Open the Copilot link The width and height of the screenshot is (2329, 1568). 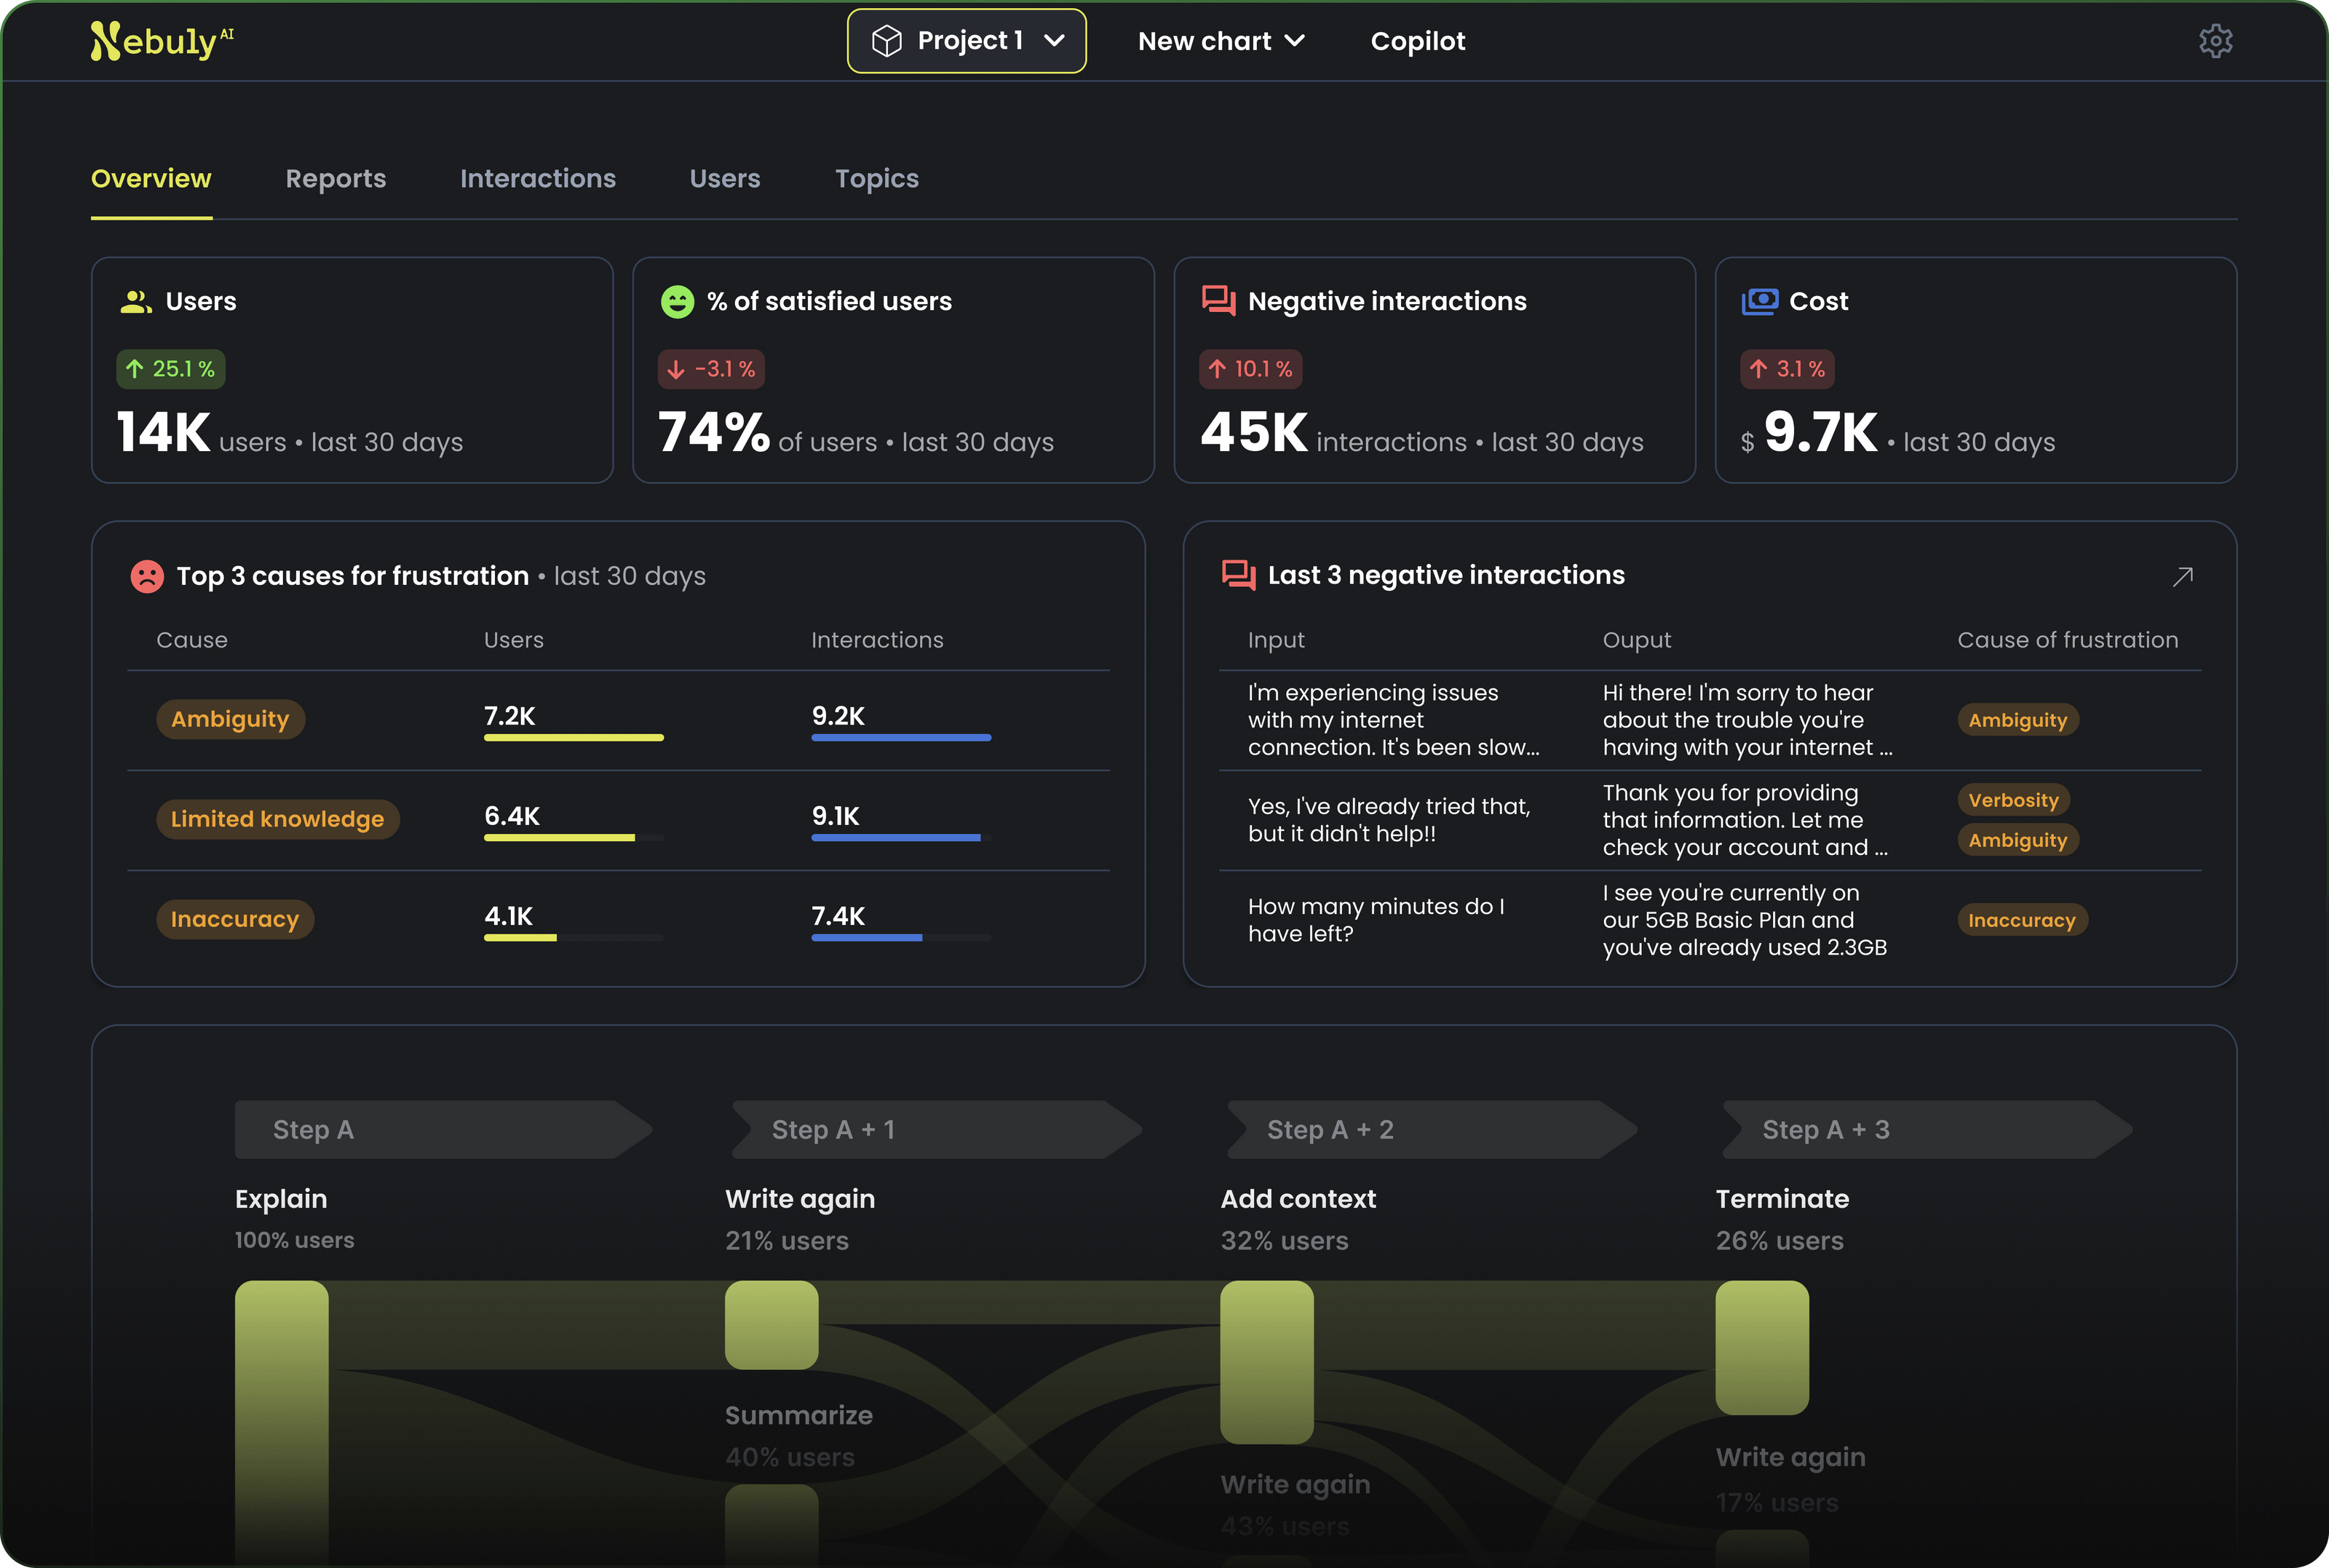pos(1417,41)
